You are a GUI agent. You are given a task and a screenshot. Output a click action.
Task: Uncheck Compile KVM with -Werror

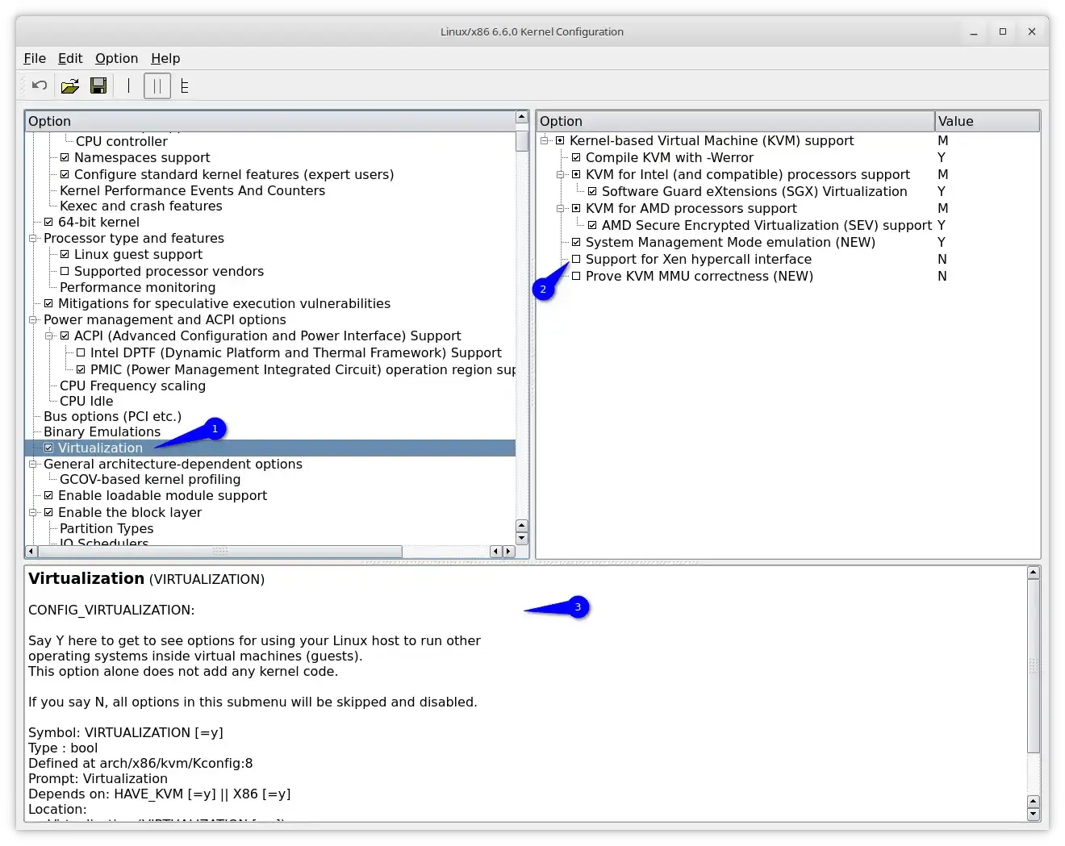(576, 158)
